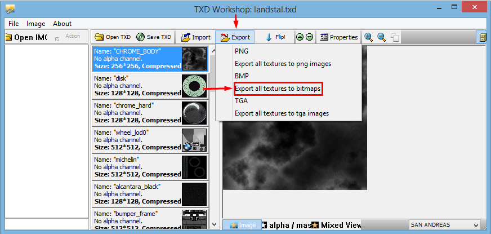This screenshot has width=491, height=234.
Task: Click the zoom in magnifier icon
Action: (369, 37)
